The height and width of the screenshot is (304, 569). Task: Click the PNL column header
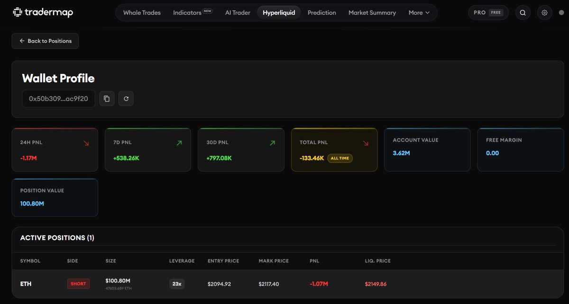(x=315, y=261)
